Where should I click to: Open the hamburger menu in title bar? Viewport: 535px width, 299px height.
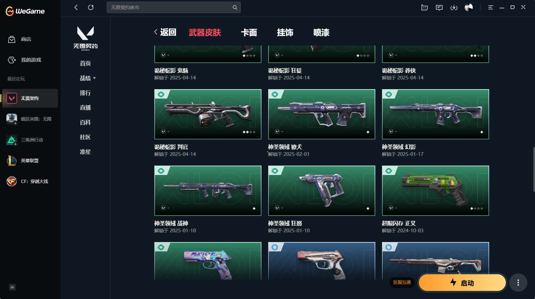coord(490,7)
